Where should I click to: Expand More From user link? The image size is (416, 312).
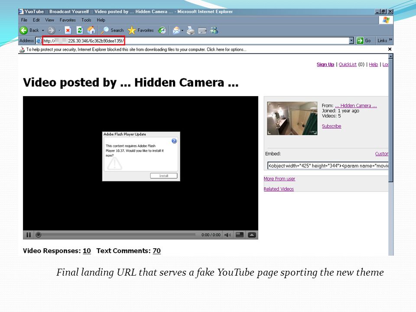click(279, 179)
